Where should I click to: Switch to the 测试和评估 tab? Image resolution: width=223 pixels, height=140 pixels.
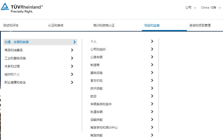(x=11, y=25)
